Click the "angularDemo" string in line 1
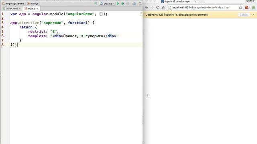Screen dimensions: 257x144 (x=80, y=14)
